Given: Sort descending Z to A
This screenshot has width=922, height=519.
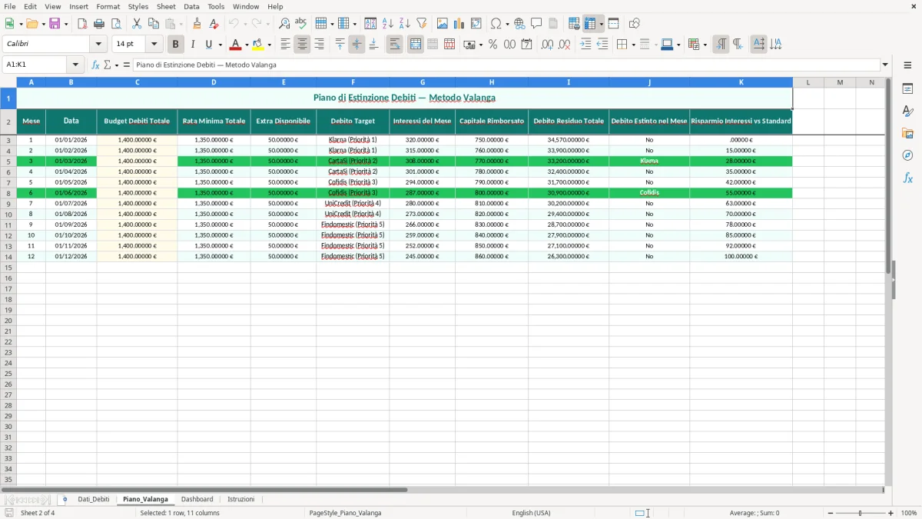Looking at the screenshot, I should click(405, 24).
